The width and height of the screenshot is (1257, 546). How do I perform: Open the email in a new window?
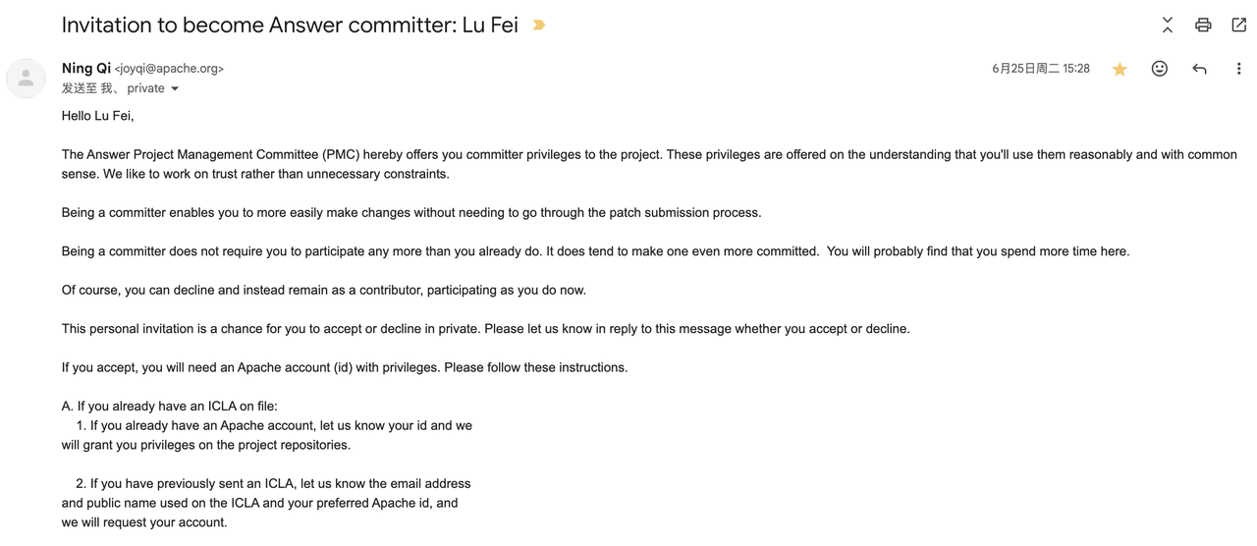(x=1238, y=25)
